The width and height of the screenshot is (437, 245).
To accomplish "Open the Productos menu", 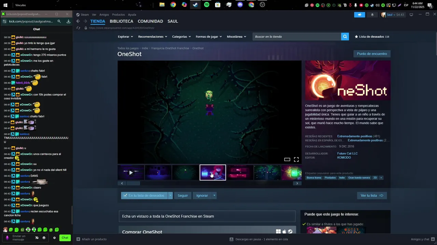I will pyautogui.click(x=118, y=15).
